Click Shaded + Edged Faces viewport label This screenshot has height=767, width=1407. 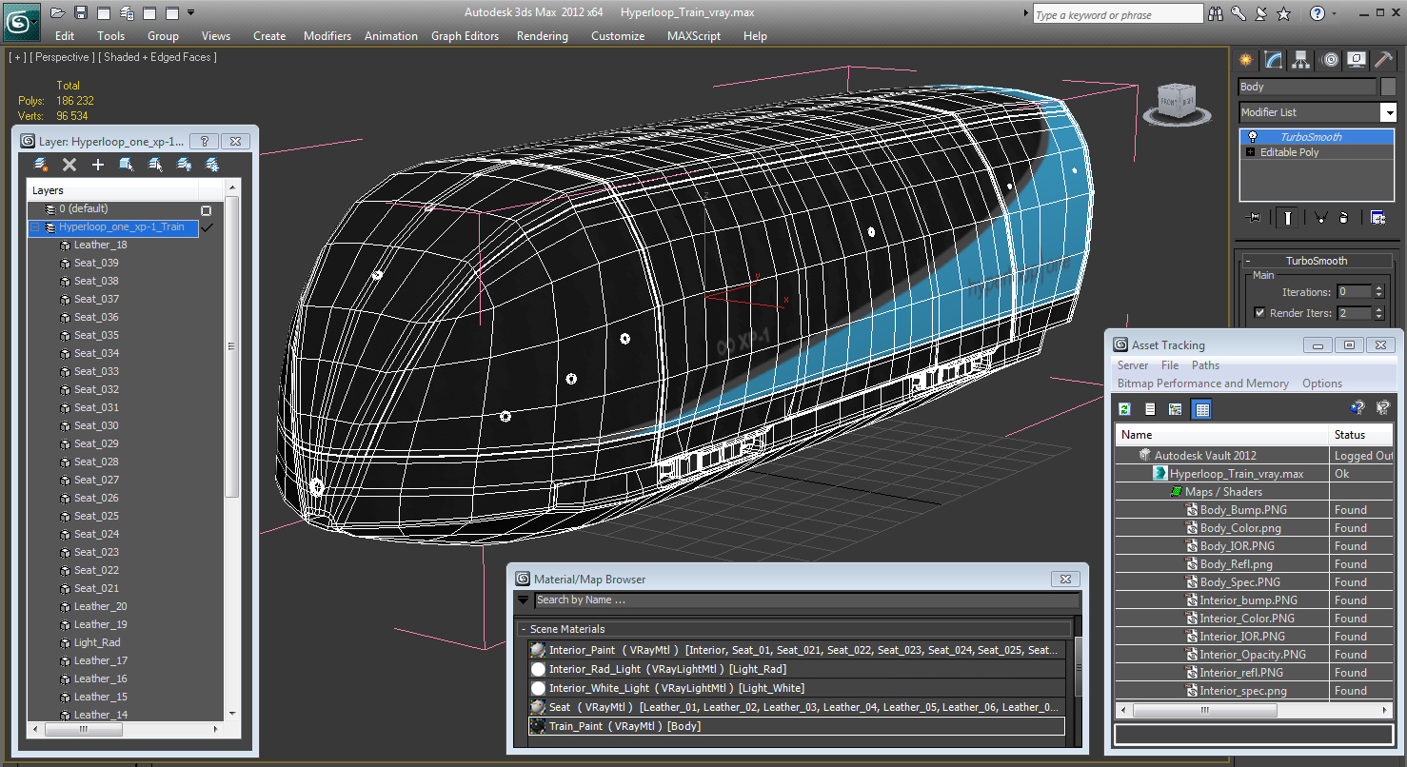point(157,57)
